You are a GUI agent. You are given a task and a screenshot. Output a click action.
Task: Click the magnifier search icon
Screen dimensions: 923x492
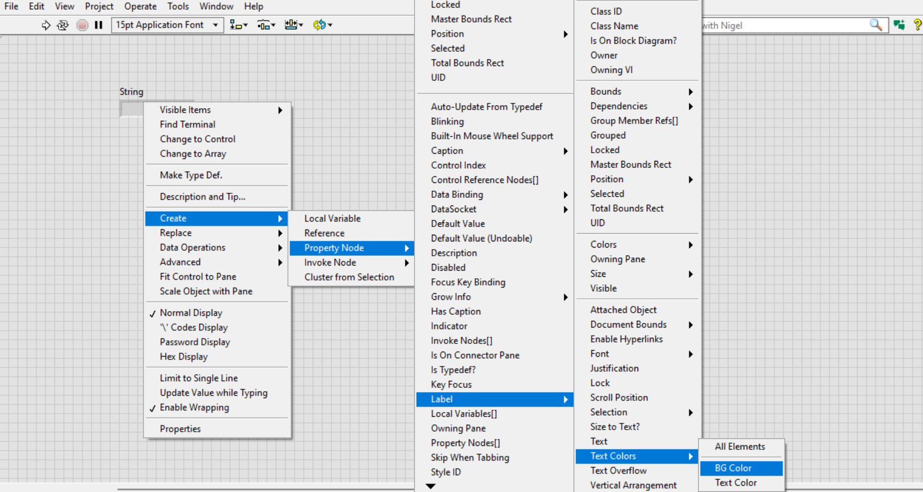pyautogui.click(x=876, y=25)
